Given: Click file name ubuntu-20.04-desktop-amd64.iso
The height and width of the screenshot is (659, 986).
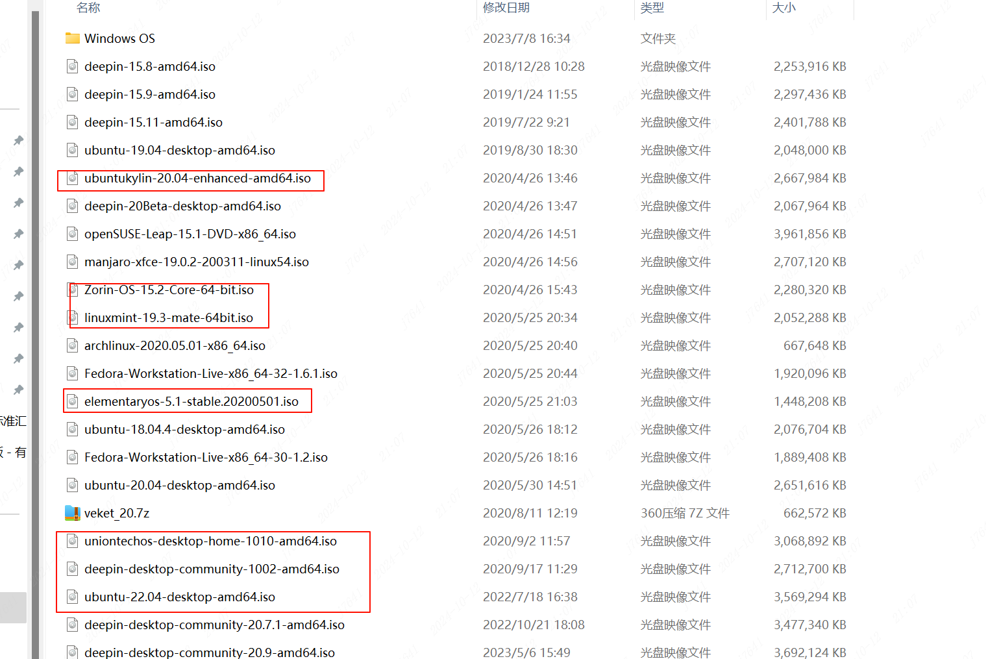Looking at the screenshot, I should pyautogui.click(x=180, y=485).
